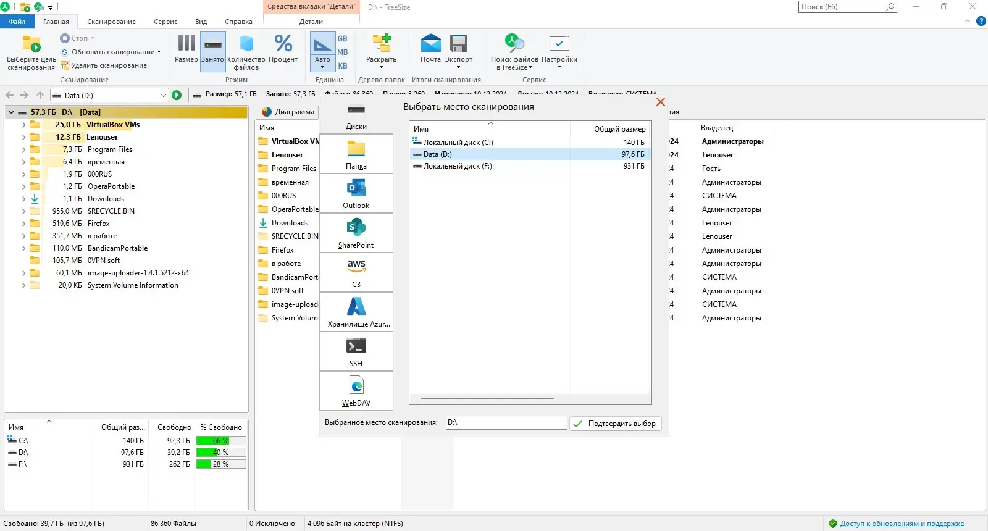This screenshot has height=531, width=988.
Task: Click the Back navigation arrow
Action: (9, 95)
